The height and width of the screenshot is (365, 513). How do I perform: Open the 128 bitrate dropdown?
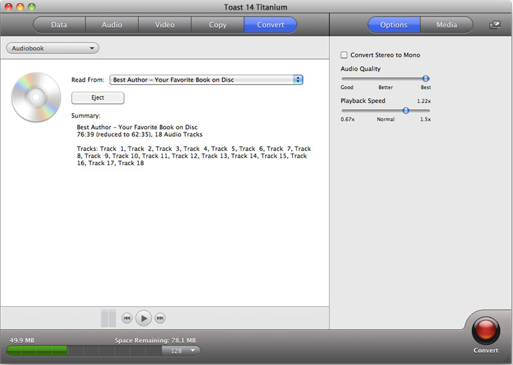181,350
